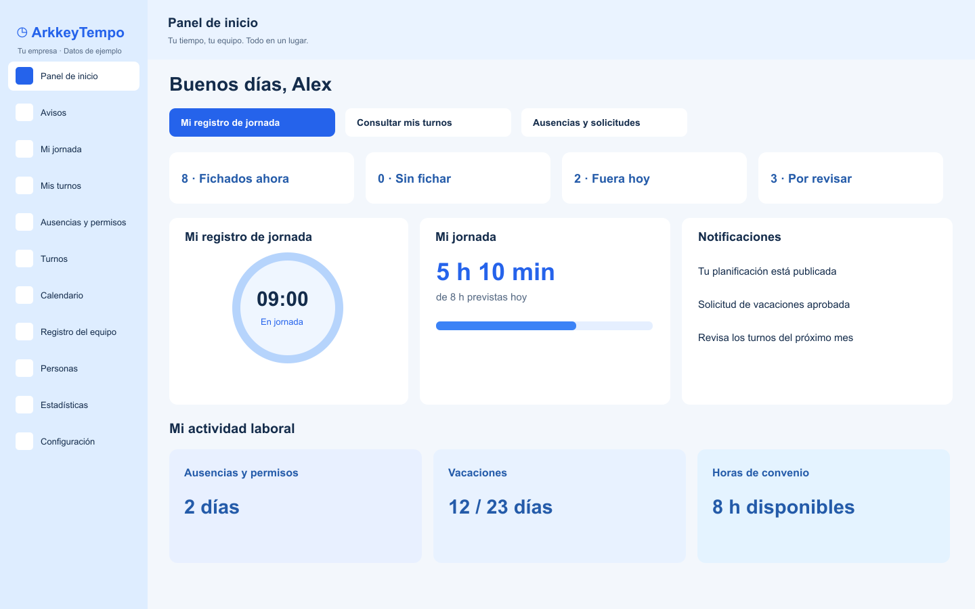Select Mis turnos in sidebar
The height and width of the screenshot is (609, 975).
click(x=74, y=185)
